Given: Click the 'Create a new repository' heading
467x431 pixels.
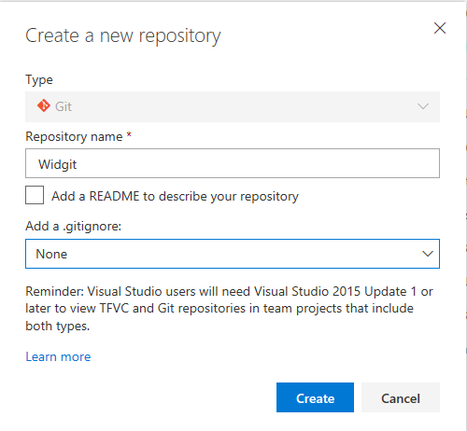Looking at the screenshot, I should (123, 36).
